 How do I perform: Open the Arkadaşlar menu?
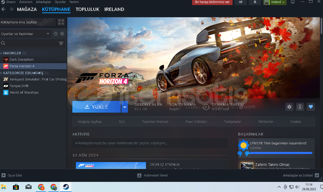click(43, 2)
